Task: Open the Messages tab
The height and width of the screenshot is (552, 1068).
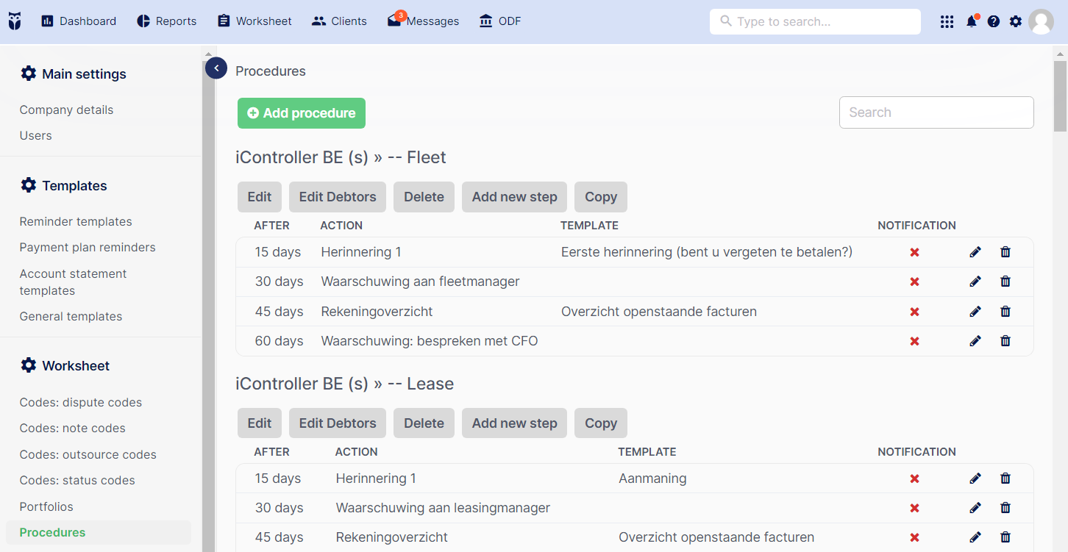Action: coord(424,21)
